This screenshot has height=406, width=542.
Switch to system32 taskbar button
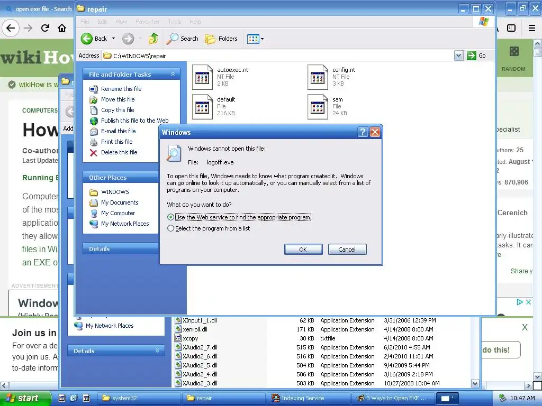coord(140,398)
